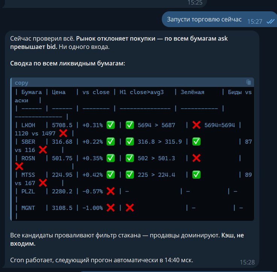Click the red cross next to -0.57%
Viewport: 277px width, 272px height.
[x=111, y=191]
